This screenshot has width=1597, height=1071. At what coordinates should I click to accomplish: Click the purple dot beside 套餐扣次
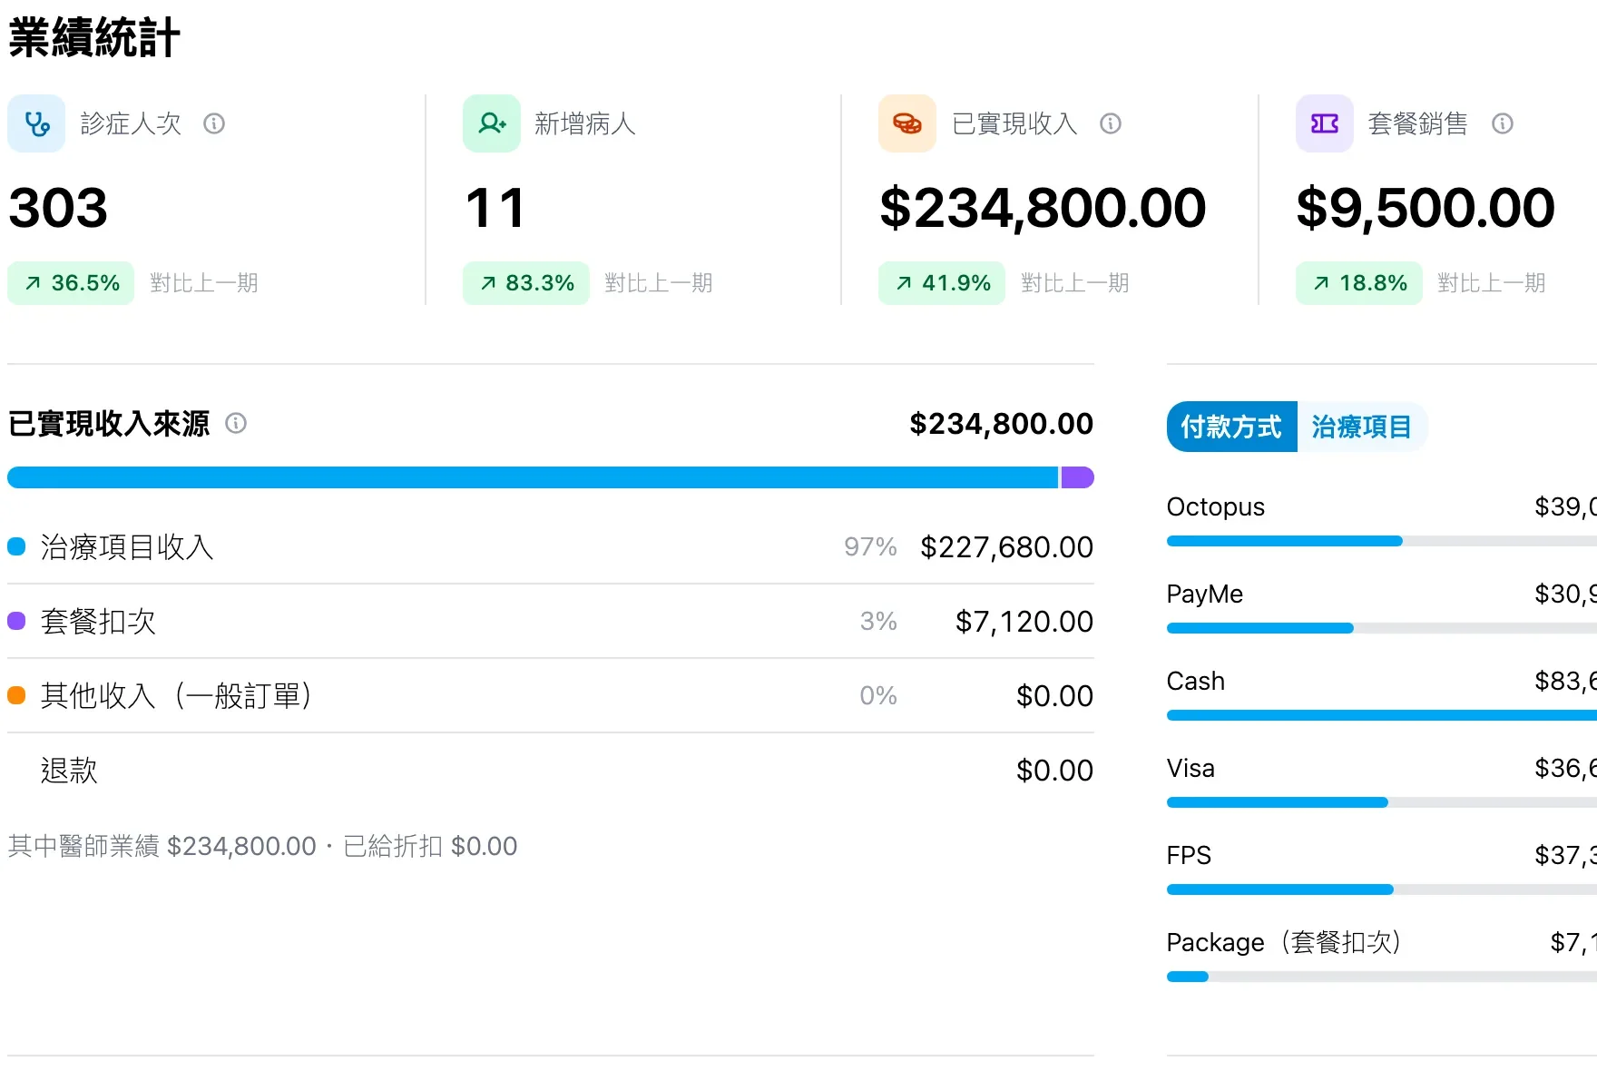(x=16, y=621)
